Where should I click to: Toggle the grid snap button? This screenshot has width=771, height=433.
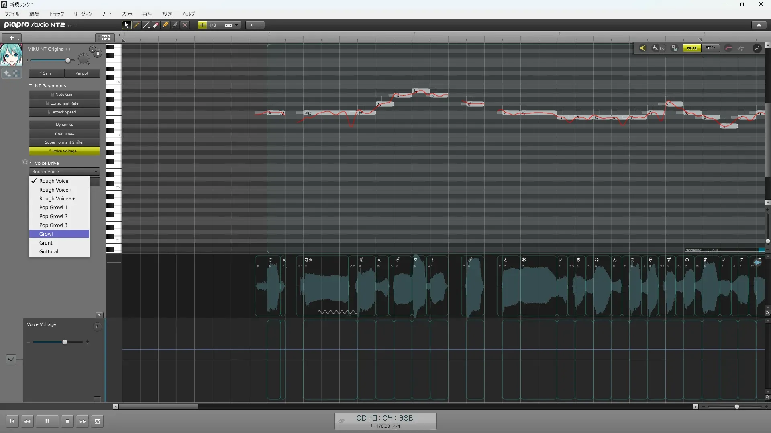click(202, 25)
